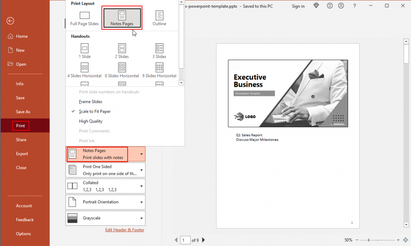Open Share in the sidebar
This screenshot has width=411, height=246.
point(25,140)
